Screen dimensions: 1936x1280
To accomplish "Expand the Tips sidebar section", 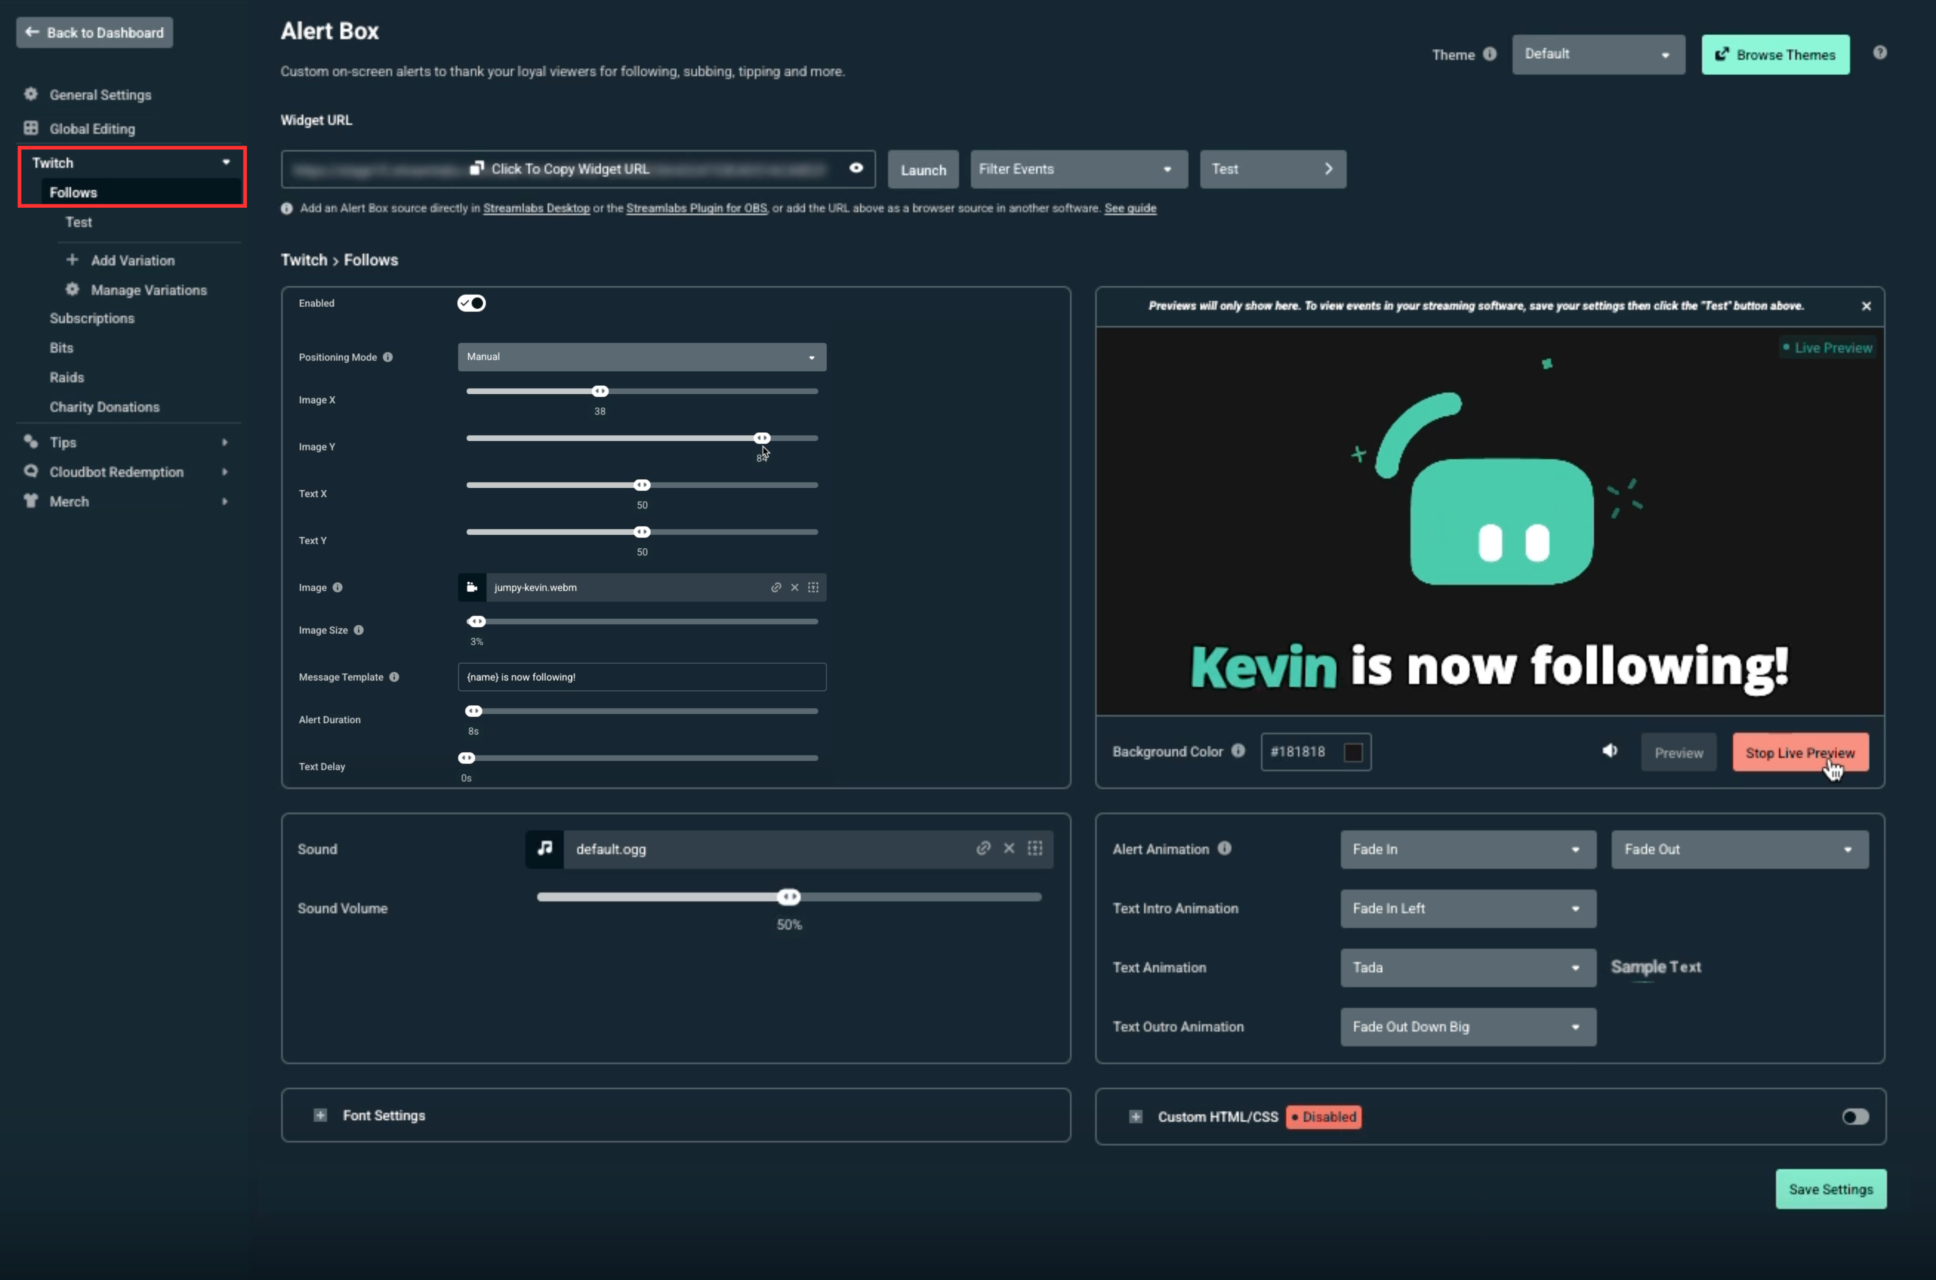I will tap(225, 442).
